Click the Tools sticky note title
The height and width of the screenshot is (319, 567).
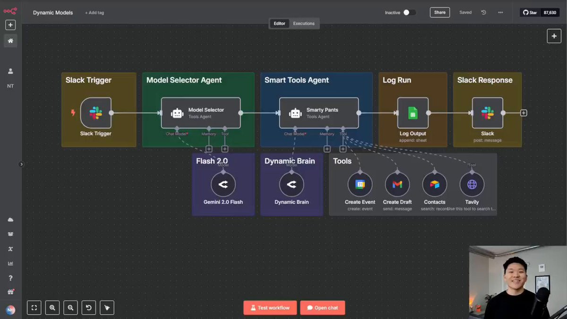tap(343, 161)
